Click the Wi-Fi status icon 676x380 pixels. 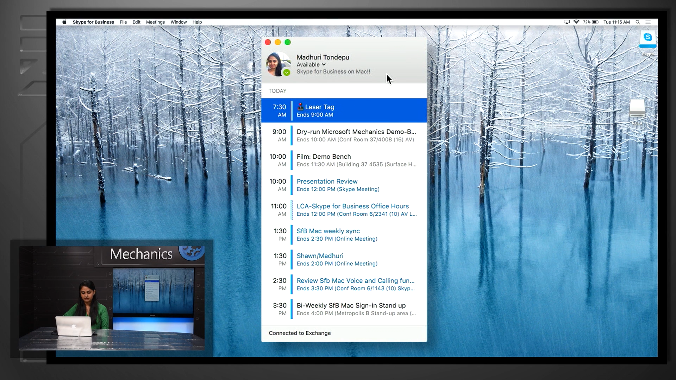tap(576, 22)
